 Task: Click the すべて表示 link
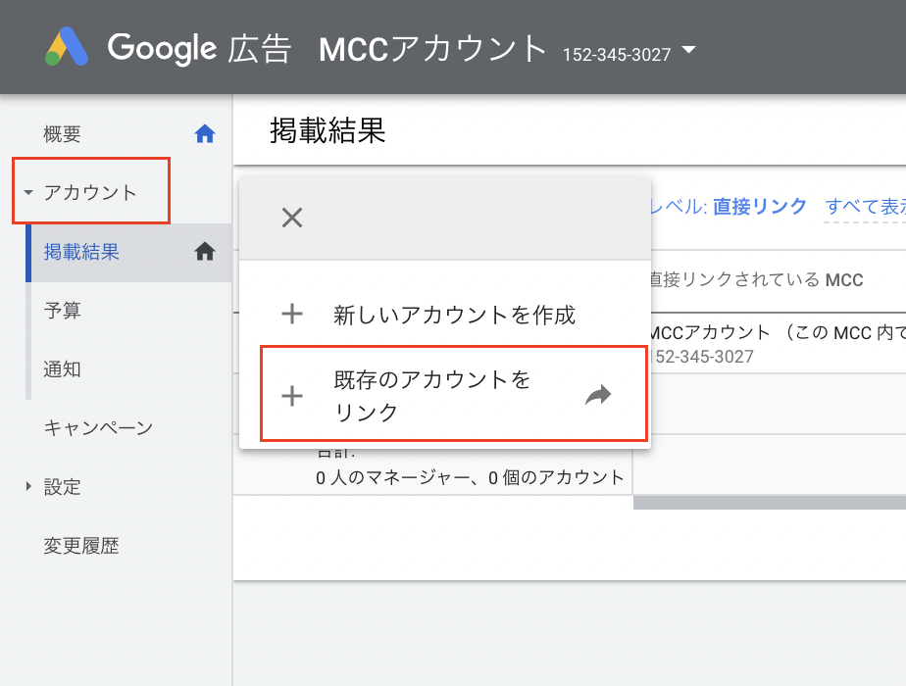pos(865,206)
